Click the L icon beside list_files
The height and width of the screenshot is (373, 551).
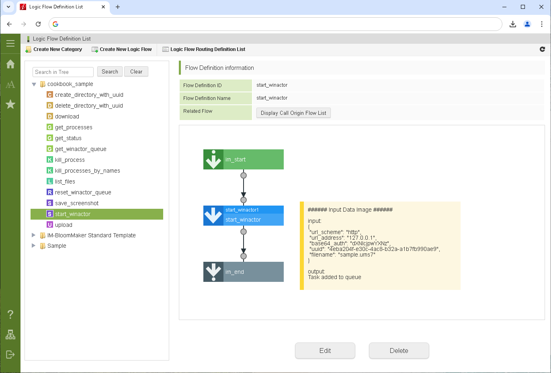coord(50,181)
